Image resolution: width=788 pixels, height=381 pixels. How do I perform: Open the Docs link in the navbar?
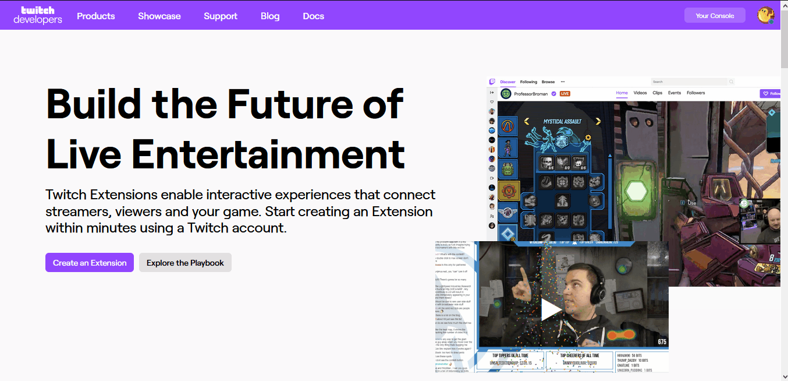(x=314, y=16)
